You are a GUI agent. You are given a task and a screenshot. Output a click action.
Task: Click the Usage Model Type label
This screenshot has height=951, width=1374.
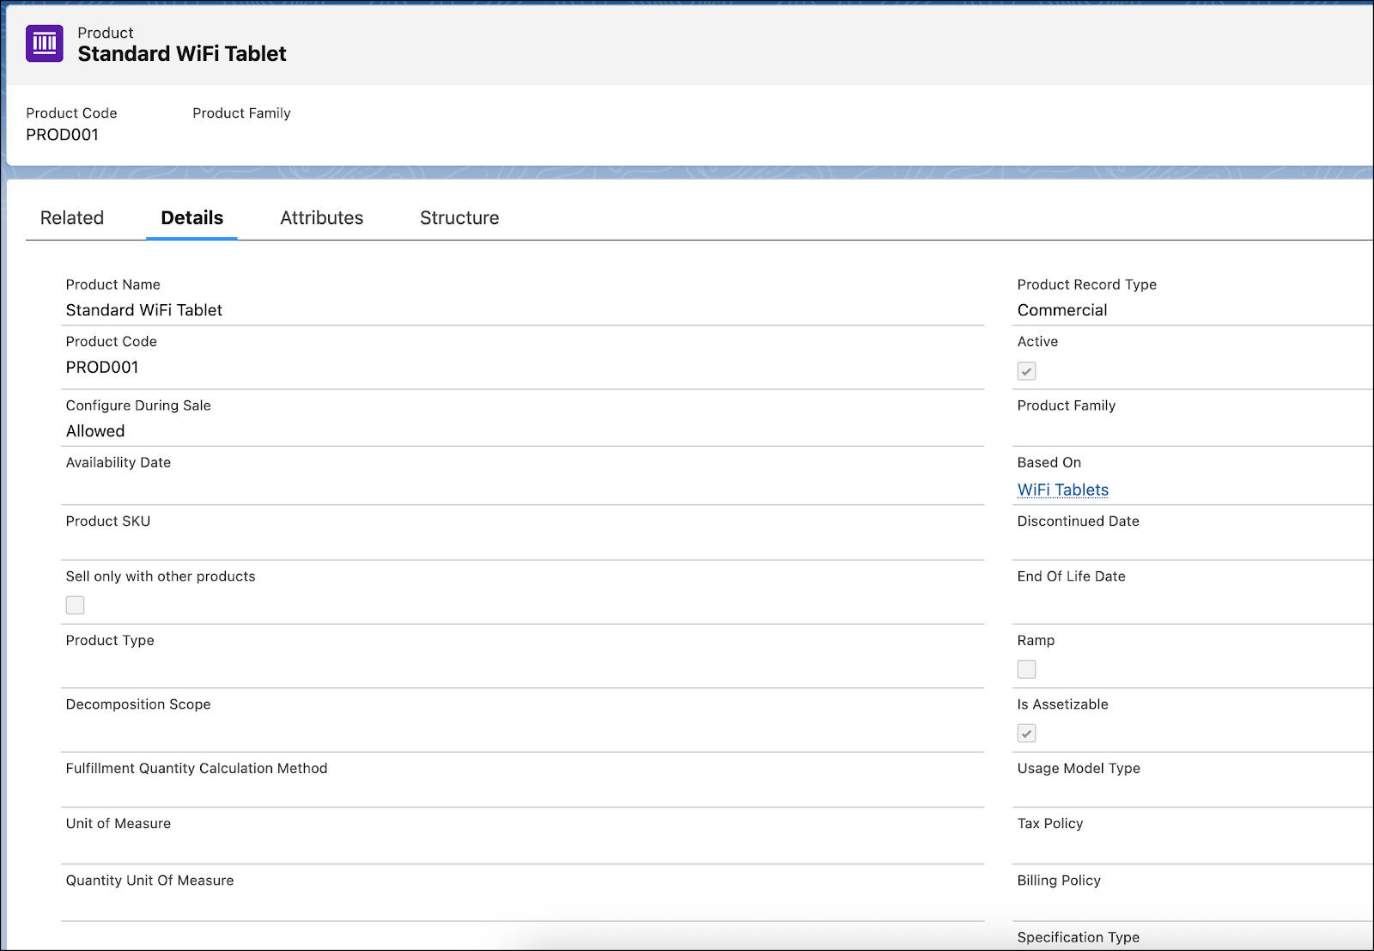click(x=1079, y=769)
